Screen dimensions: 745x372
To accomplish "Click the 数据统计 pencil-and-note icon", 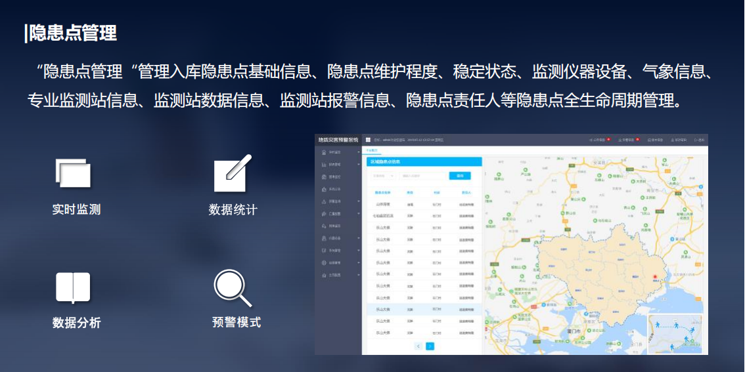I will [x=232, y=173].
